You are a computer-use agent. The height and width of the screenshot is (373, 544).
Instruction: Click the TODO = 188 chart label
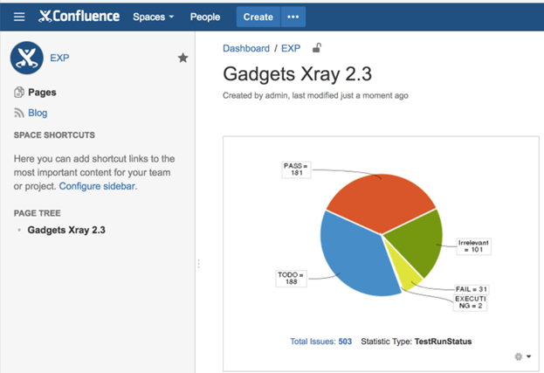tap(291, 279)
